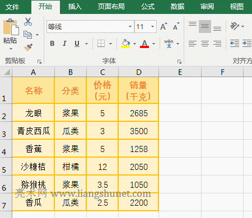This screenshot has width=252, height=218.
Task: Select the cell 青皮西瓜
Action: pyautogui.click(x=33, y=131)
